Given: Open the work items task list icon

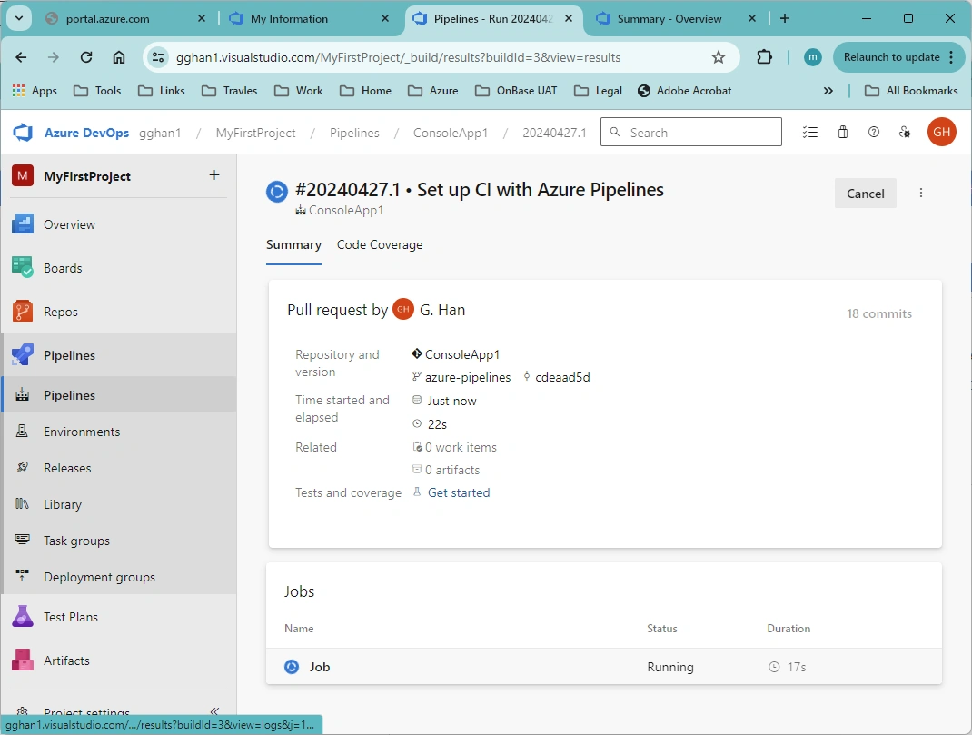Looking at the screenshot, I should point(809,132).
